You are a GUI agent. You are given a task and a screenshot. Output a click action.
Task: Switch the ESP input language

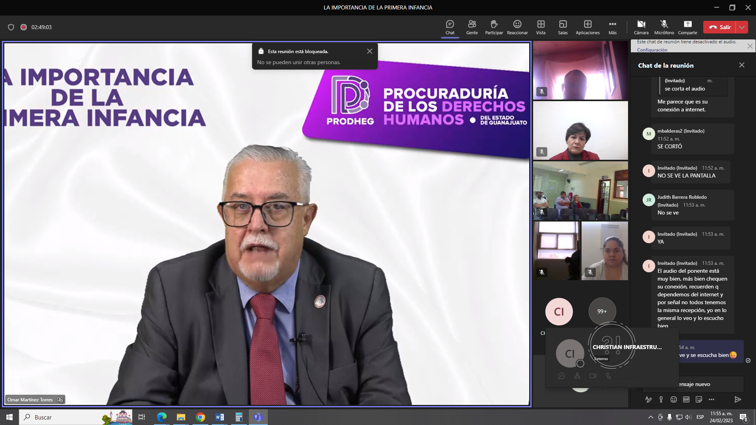pos(700,417)
